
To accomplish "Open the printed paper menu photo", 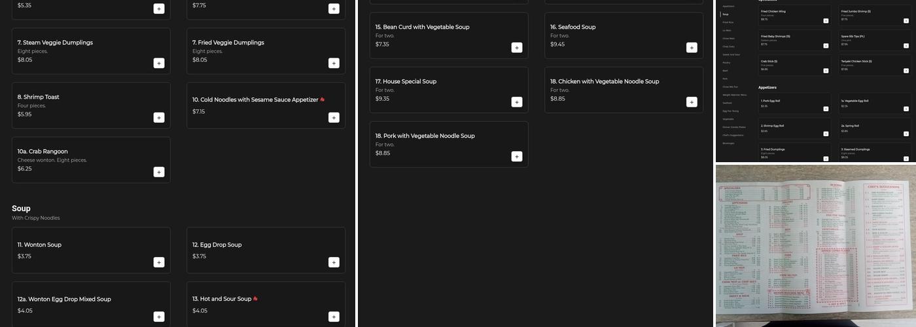I will click(x=815, y=245).
